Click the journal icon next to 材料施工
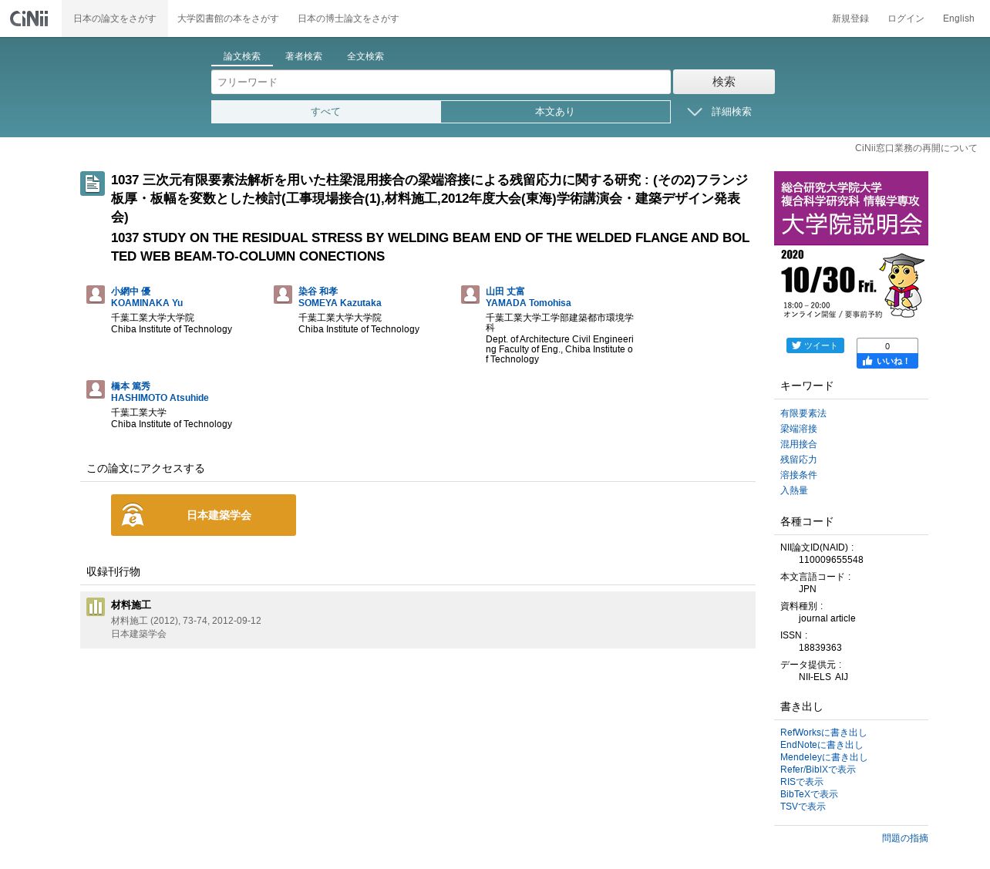Image resolution: width=990 pixels, height=869 pixels. [x=96, y=607]
